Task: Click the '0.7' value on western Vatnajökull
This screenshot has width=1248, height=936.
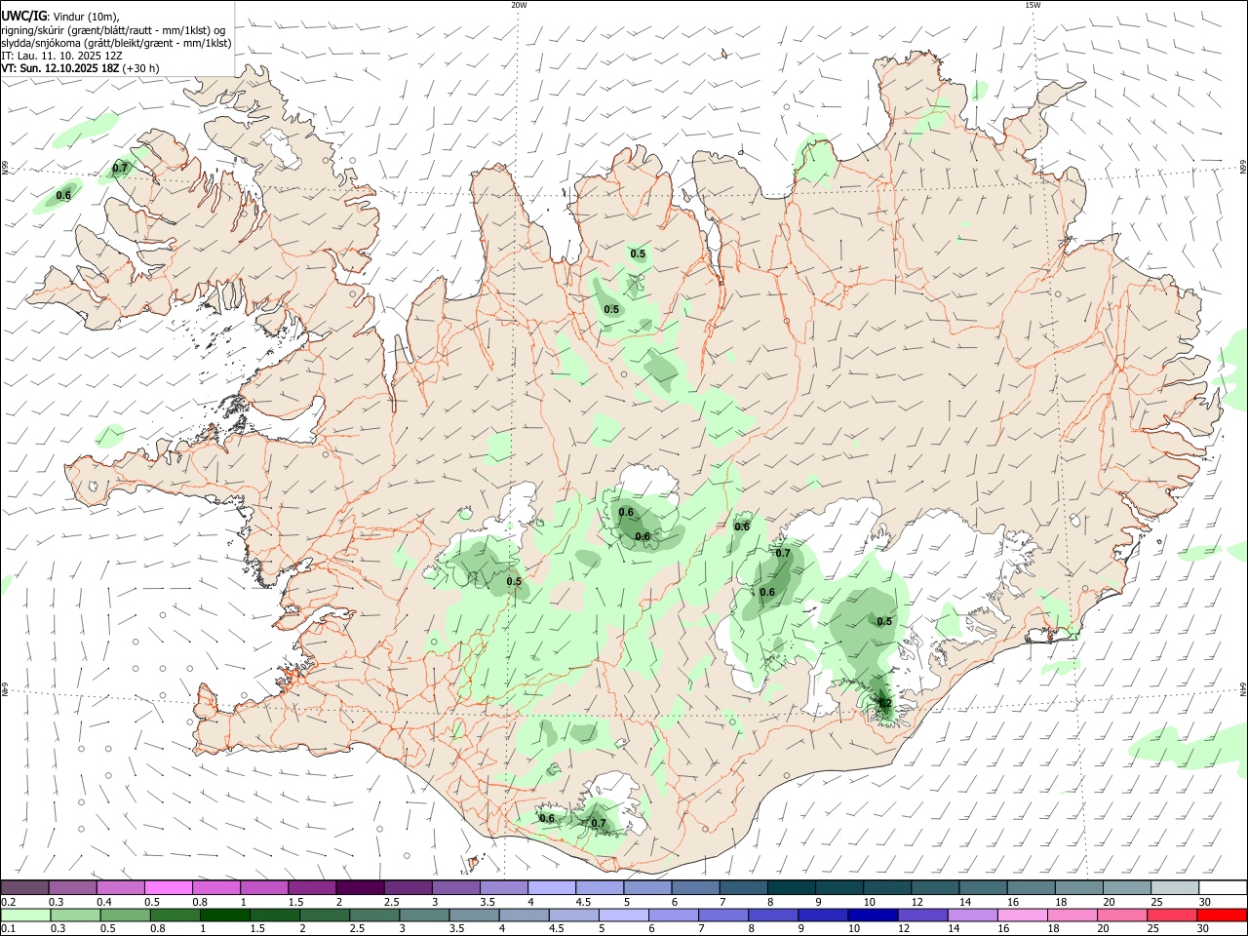Action: 783,554
